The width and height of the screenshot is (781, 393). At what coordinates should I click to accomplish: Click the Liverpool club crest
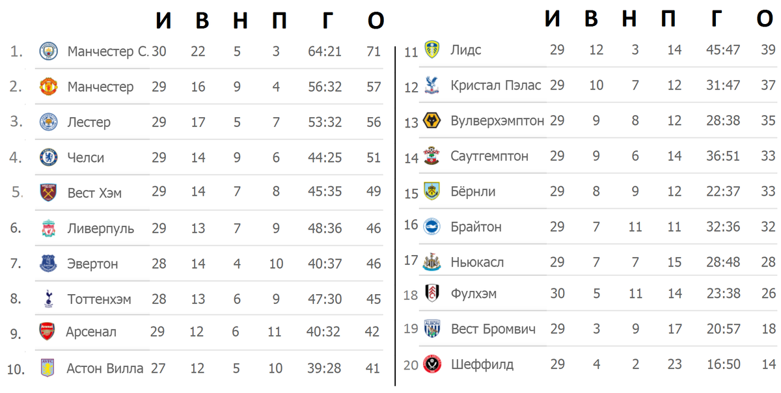[x=49, y=228]
